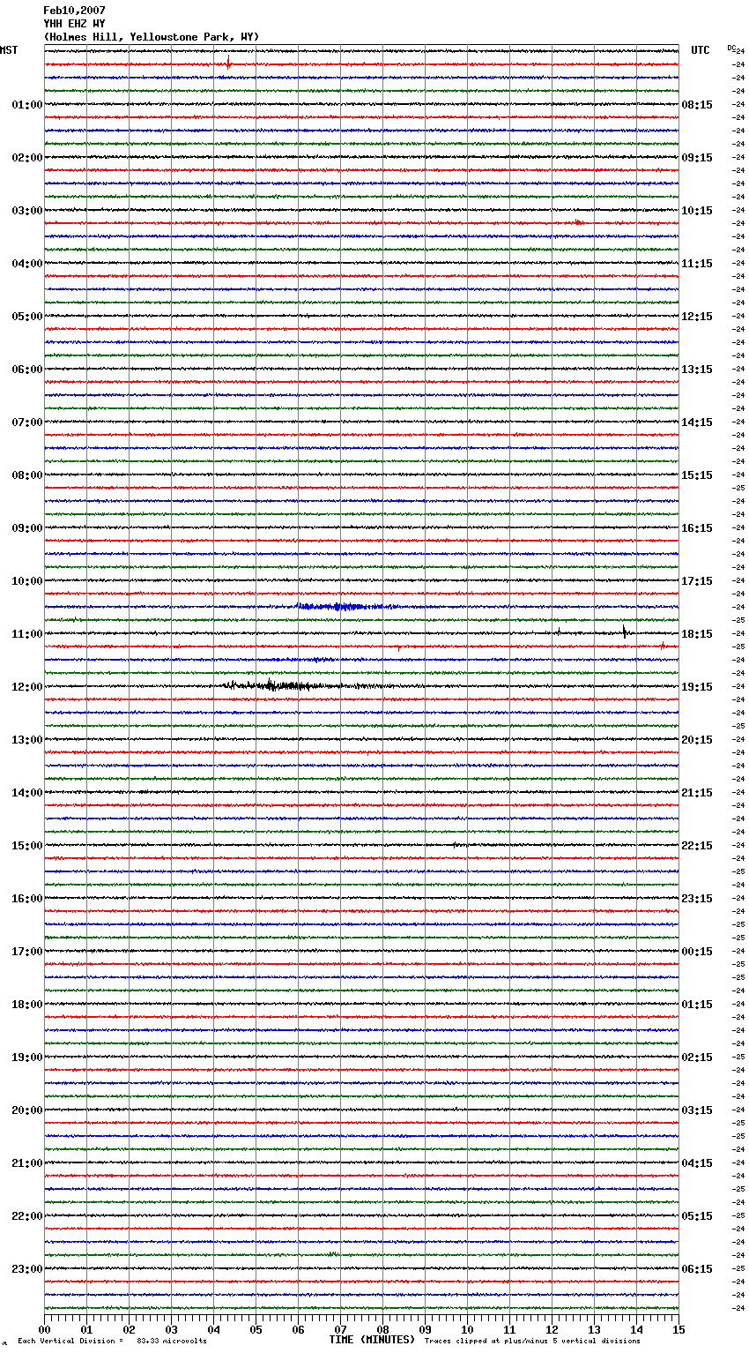This screenshot has width=749, height=1353.
Task: Select the 23:00 MST hour label
Action: tap(26, 1269)
